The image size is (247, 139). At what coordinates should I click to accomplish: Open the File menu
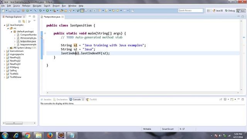pyautogui.click(x=3, y=6)
